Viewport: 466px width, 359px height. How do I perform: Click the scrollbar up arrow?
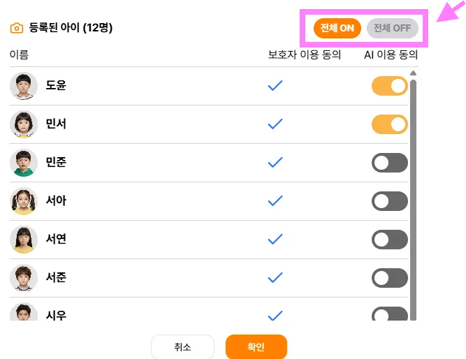pos(413,73)
